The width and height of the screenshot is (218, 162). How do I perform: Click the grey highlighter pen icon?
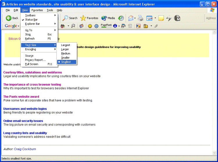pos(156,26)
